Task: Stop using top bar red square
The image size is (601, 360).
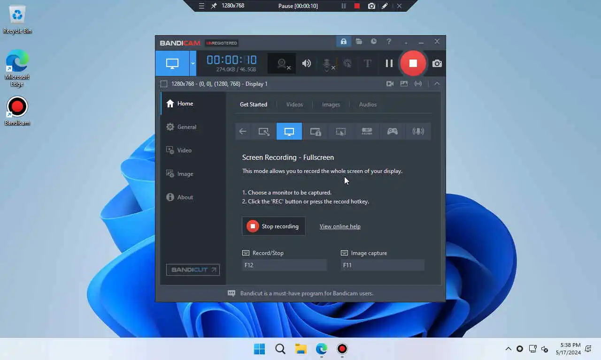Action: (357, 6)
